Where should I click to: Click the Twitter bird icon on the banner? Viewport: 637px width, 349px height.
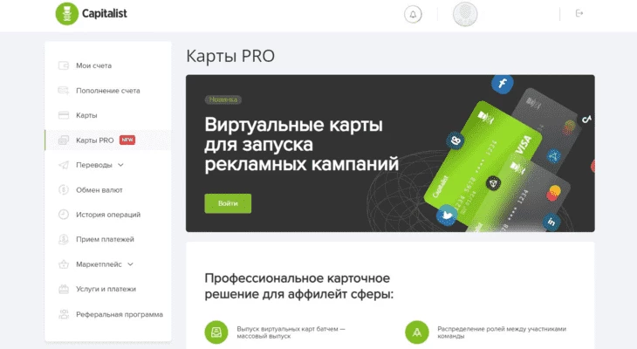click(x=447, y=215)
